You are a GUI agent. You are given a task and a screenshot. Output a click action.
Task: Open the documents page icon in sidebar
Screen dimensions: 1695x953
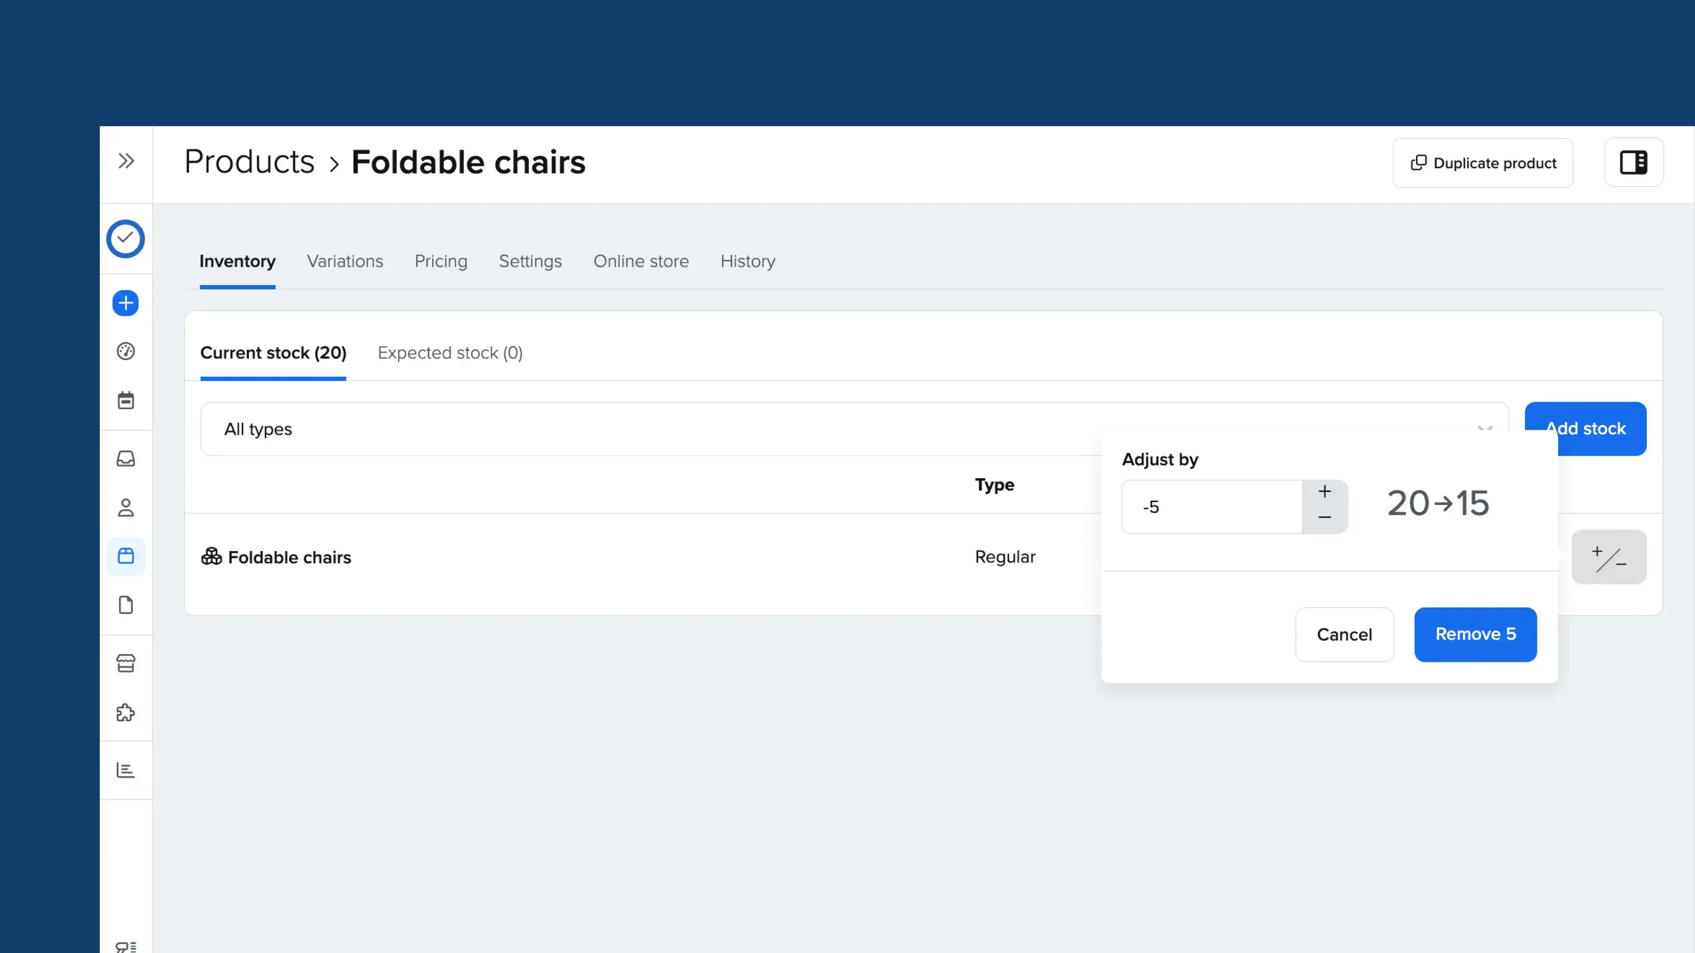click(126, 605)
